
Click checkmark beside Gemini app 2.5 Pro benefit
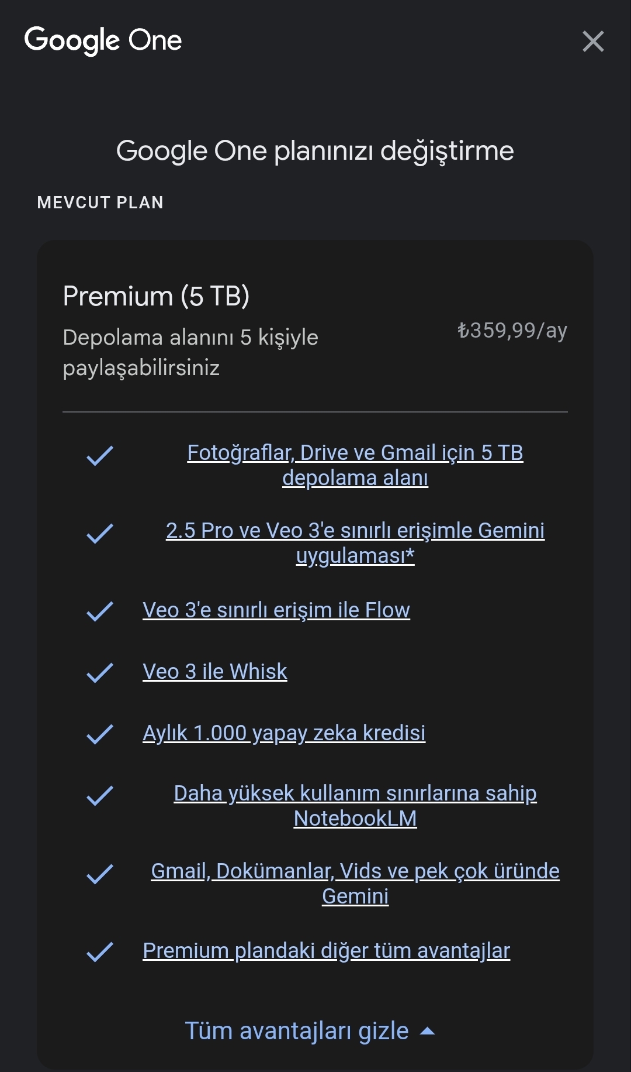100,534
